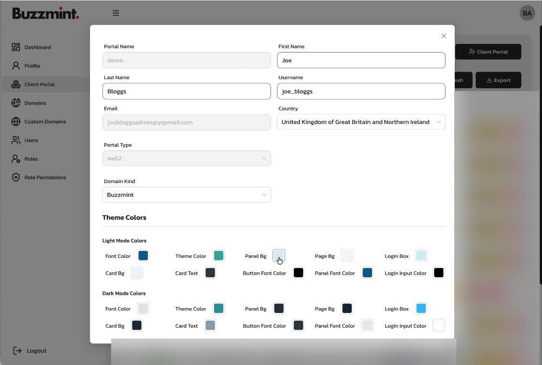Click the Dashboard grid icon in sidebar

coord(16,47)
